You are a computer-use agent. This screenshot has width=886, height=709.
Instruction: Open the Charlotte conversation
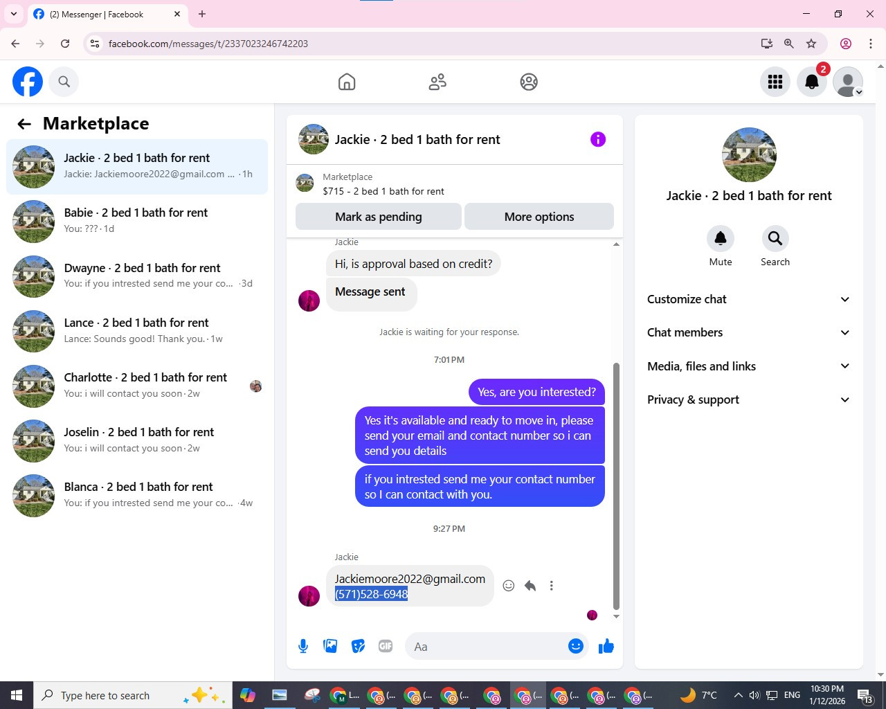[x=137, y=386]
